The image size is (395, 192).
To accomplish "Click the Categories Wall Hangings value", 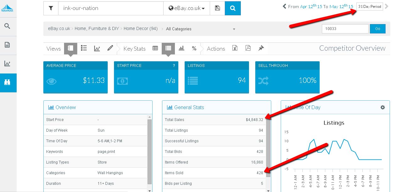I will 110,173.
